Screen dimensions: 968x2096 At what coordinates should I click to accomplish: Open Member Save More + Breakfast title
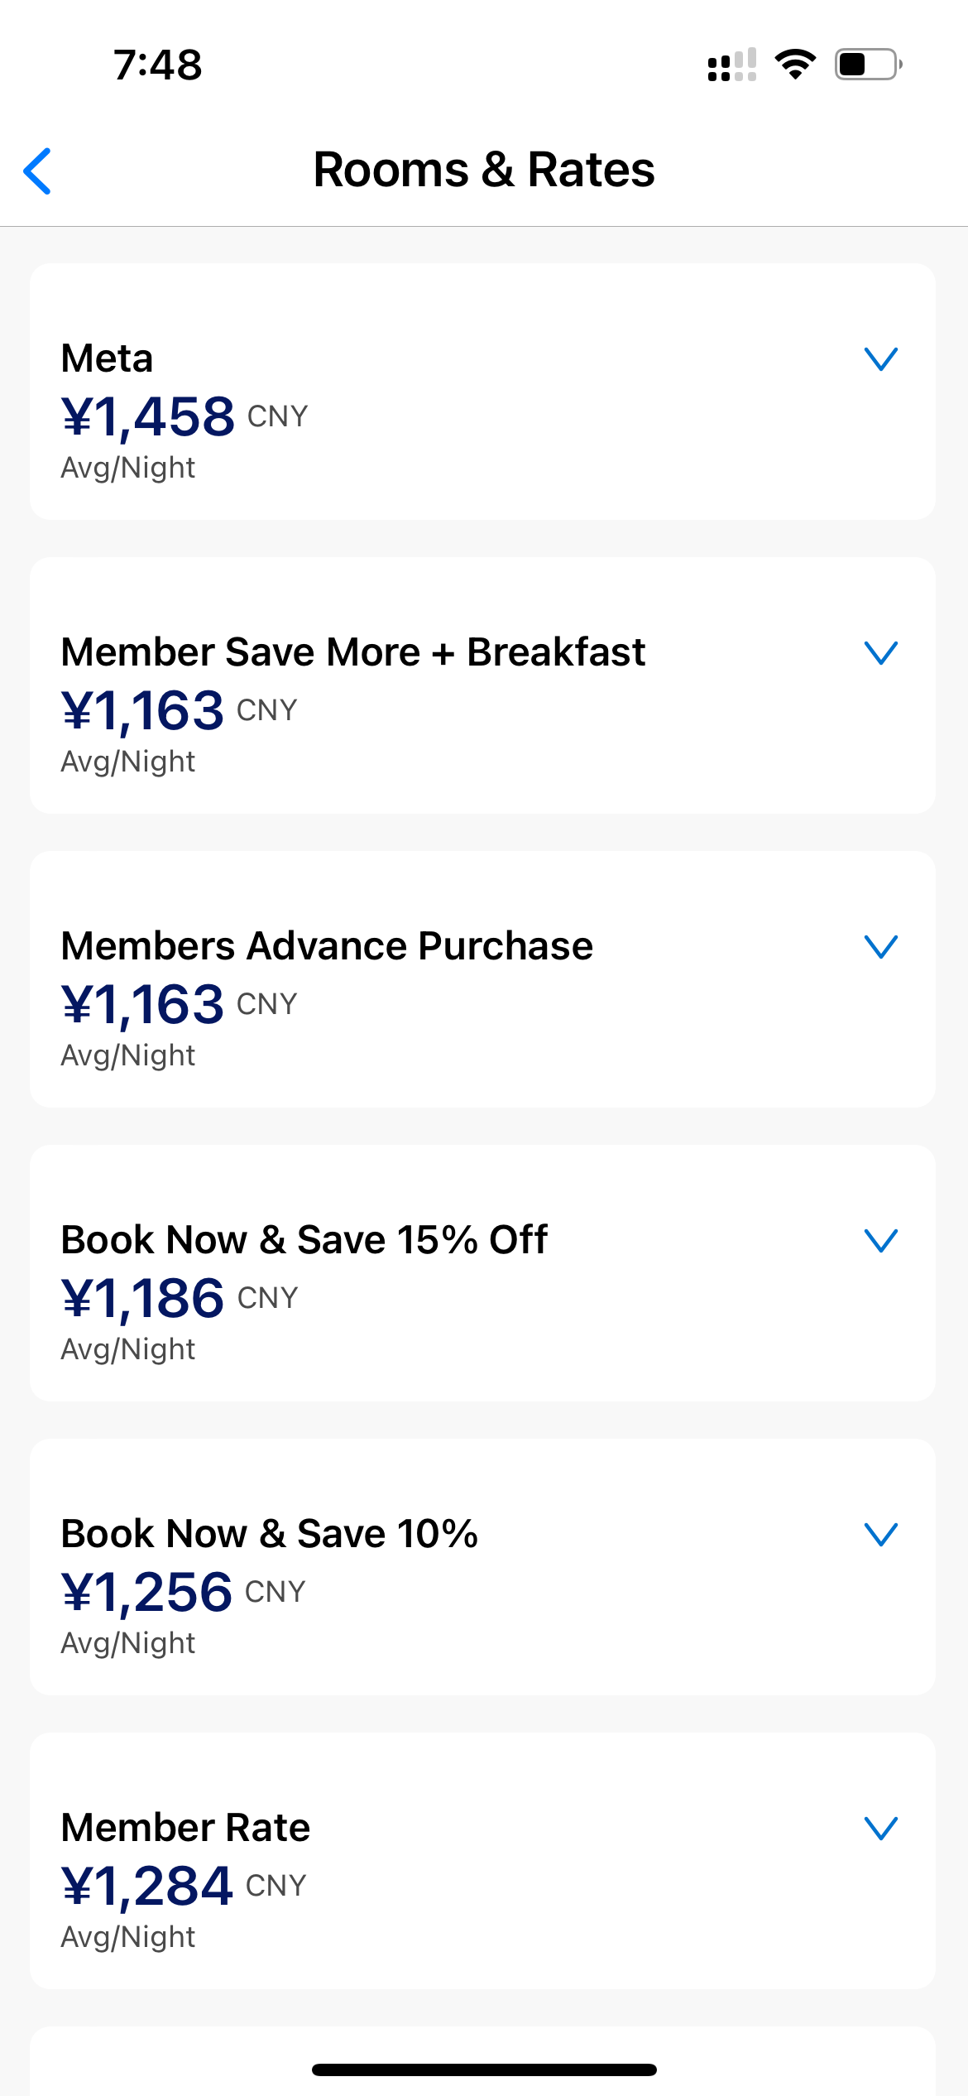pos(353,652)
